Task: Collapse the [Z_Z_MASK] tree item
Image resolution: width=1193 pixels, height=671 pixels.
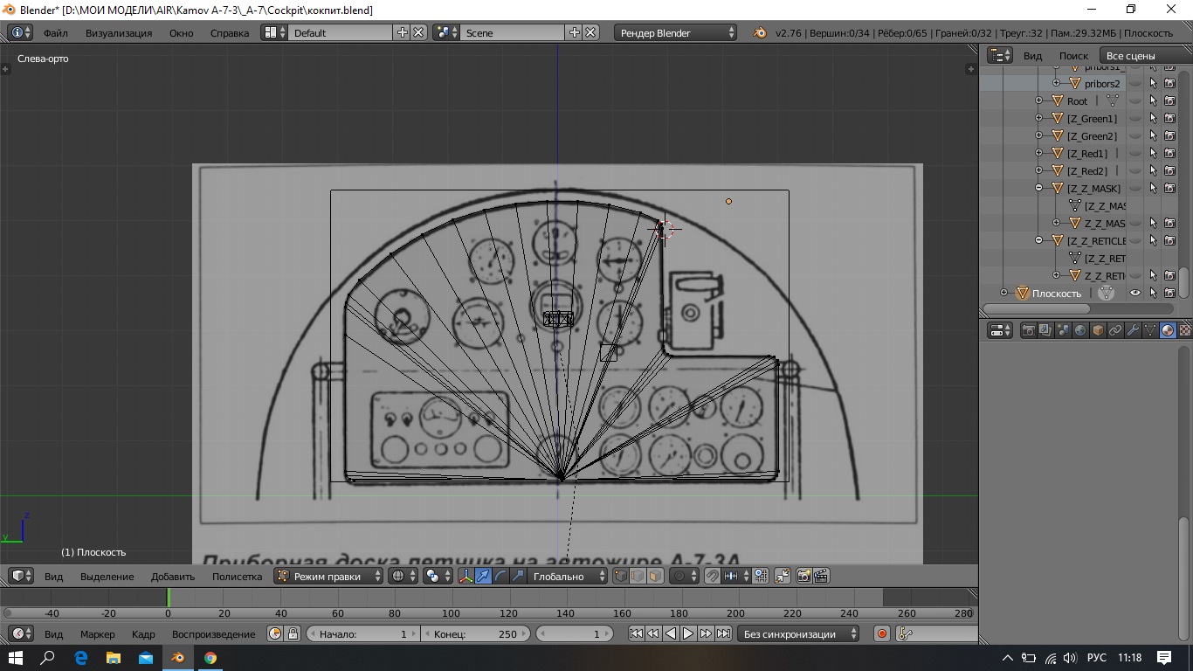Action: coord(1039,189)
